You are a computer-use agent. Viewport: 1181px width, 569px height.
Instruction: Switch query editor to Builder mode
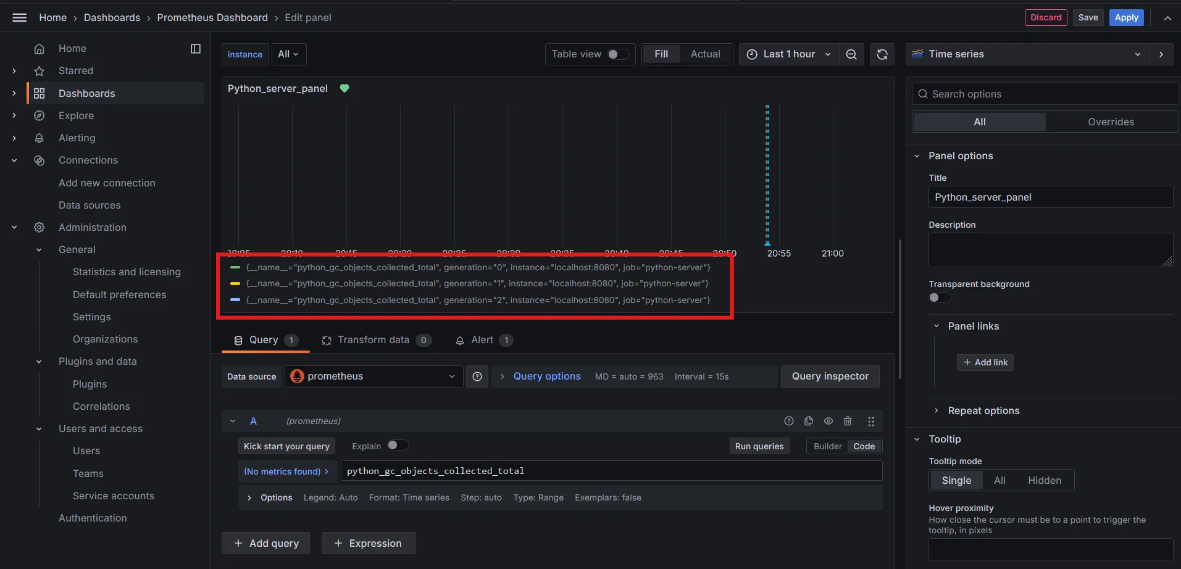pos(827,446)
